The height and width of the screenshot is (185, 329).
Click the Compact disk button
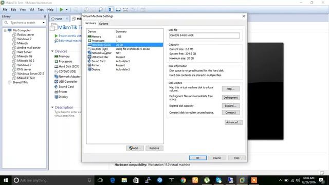pyautogui.click(x=231, y=113)
